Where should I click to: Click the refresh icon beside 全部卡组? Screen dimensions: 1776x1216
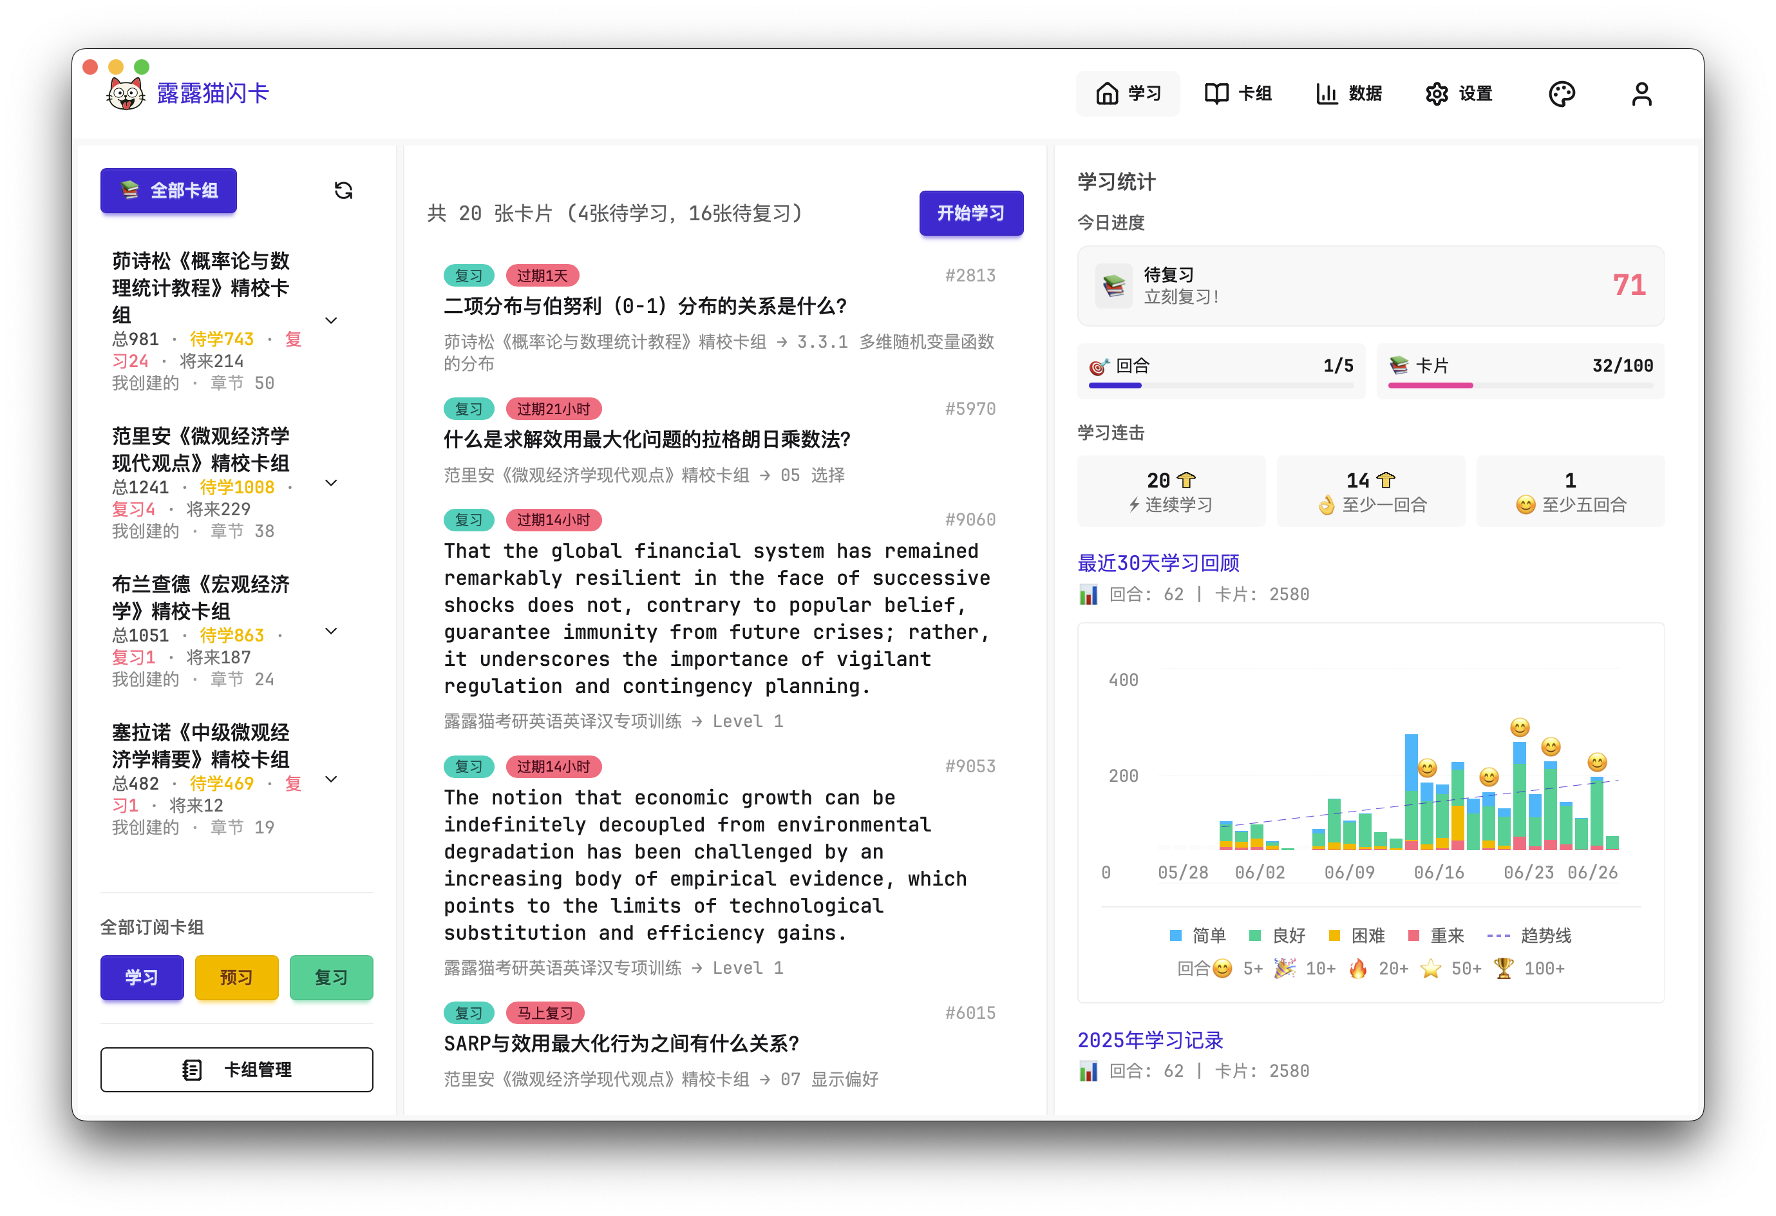(343, 190)
